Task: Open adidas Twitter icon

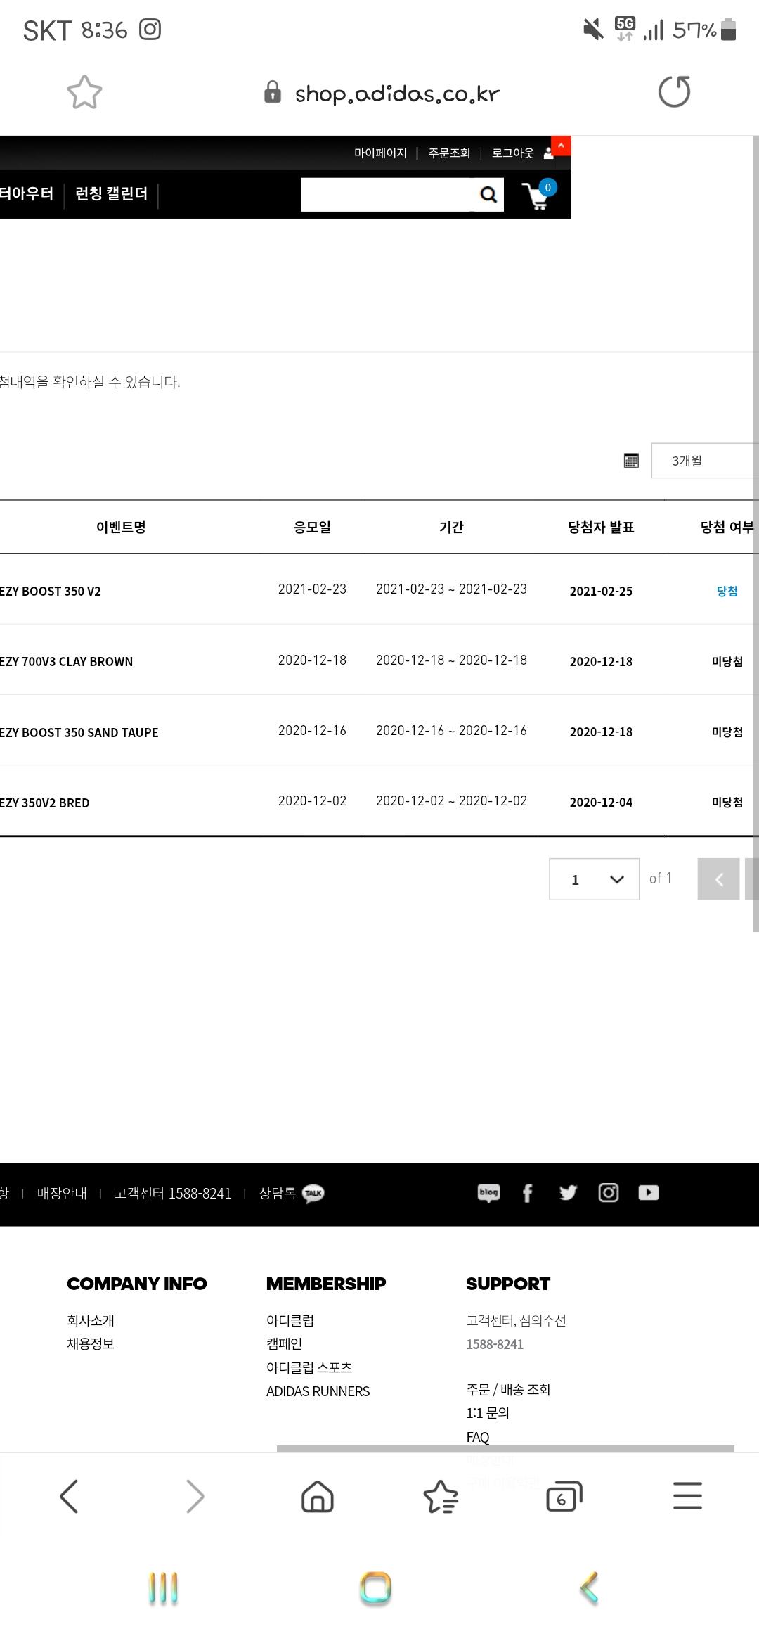Action: click(x=568, y=1193)
